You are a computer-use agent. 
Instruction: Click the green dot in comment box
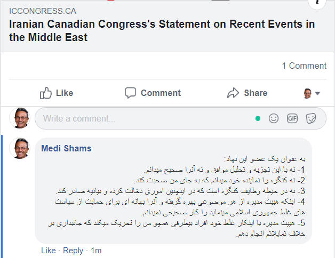tap(258, 118)
